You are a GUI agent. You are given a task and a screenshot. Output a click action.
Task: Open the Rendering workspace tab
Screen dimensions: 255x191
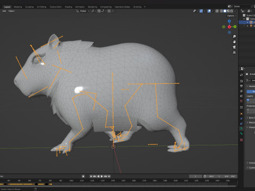[x=92, y=7]
